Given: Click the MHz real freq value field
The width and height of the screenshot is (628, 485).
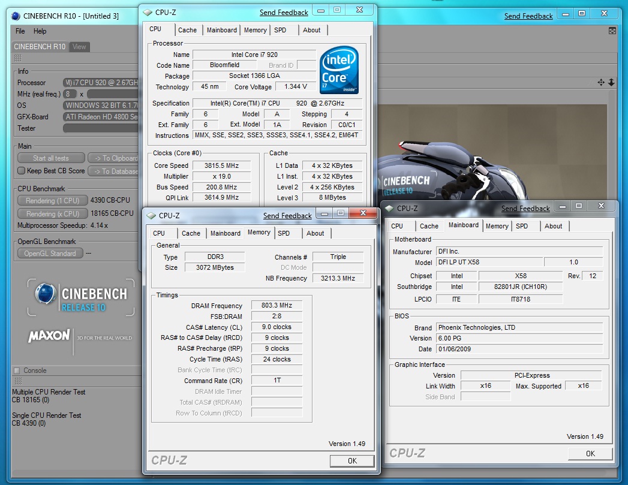Looking at the screenshot, I should (113, 95).
